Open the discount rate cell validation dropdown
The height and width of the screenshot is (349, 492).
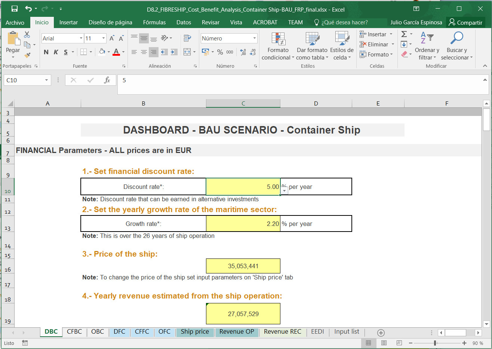[x=284, y=190]
